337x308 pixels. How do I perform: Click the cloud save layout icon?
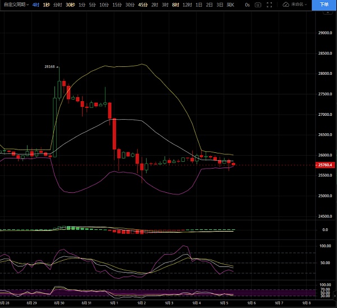[286, 4]
